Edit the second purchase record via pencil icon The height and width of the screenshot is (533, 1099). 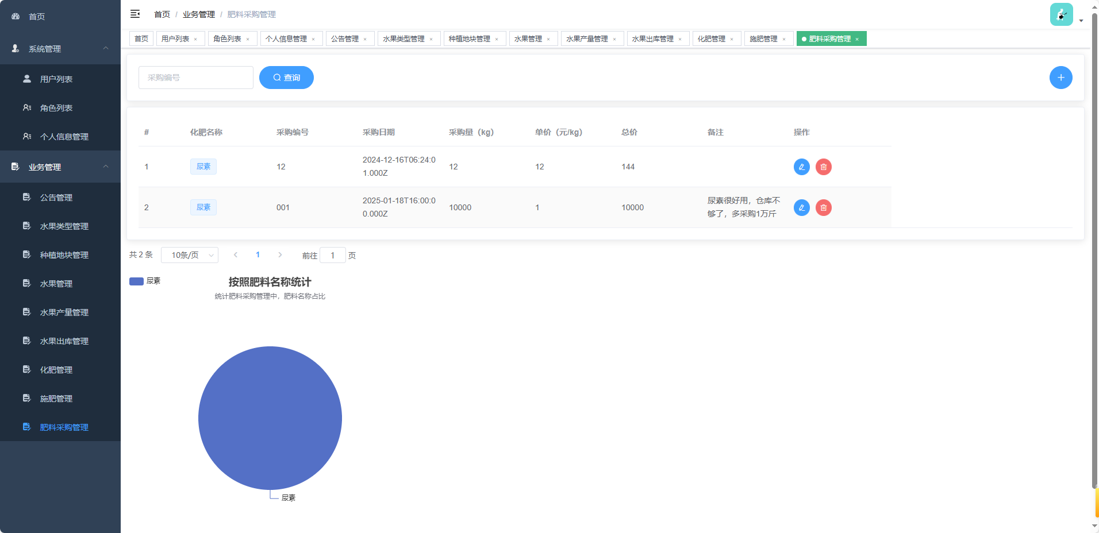coord(801,207)
